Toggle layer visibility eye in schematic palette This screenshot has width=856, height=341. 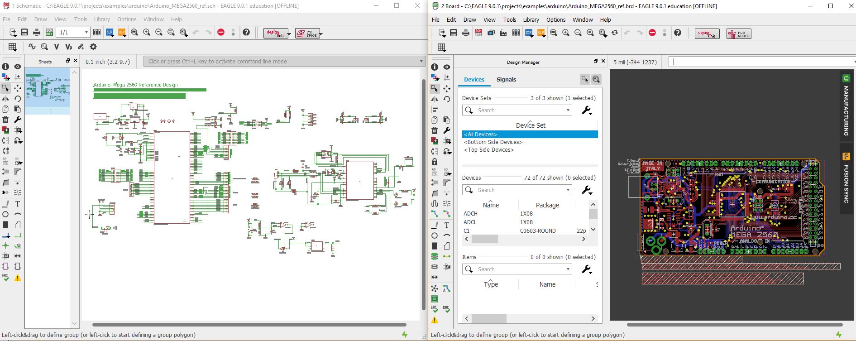18,67
